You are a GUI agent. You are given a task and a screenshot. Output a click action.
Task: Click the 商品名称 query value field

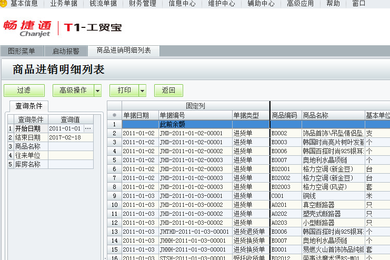click(71, 146)
